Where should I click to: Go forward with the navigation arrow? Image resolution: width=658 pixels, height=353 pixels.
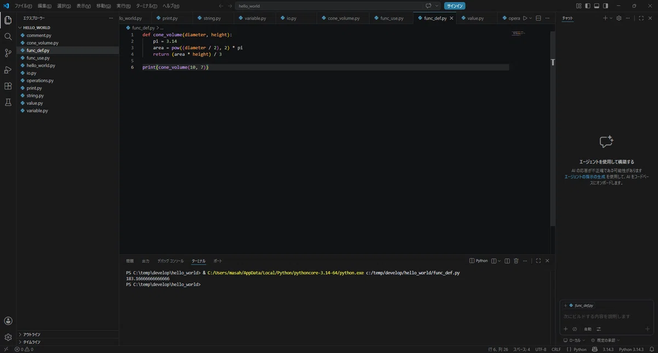[230, 6]
